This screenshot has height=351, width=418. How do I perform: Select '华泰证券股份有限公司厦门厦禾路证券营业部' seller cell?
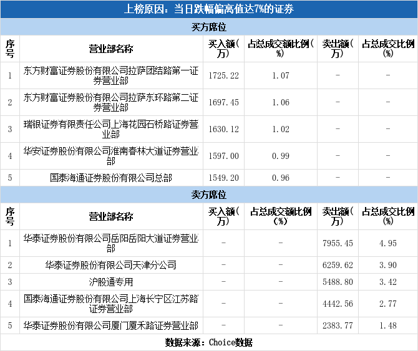point(111,325)
